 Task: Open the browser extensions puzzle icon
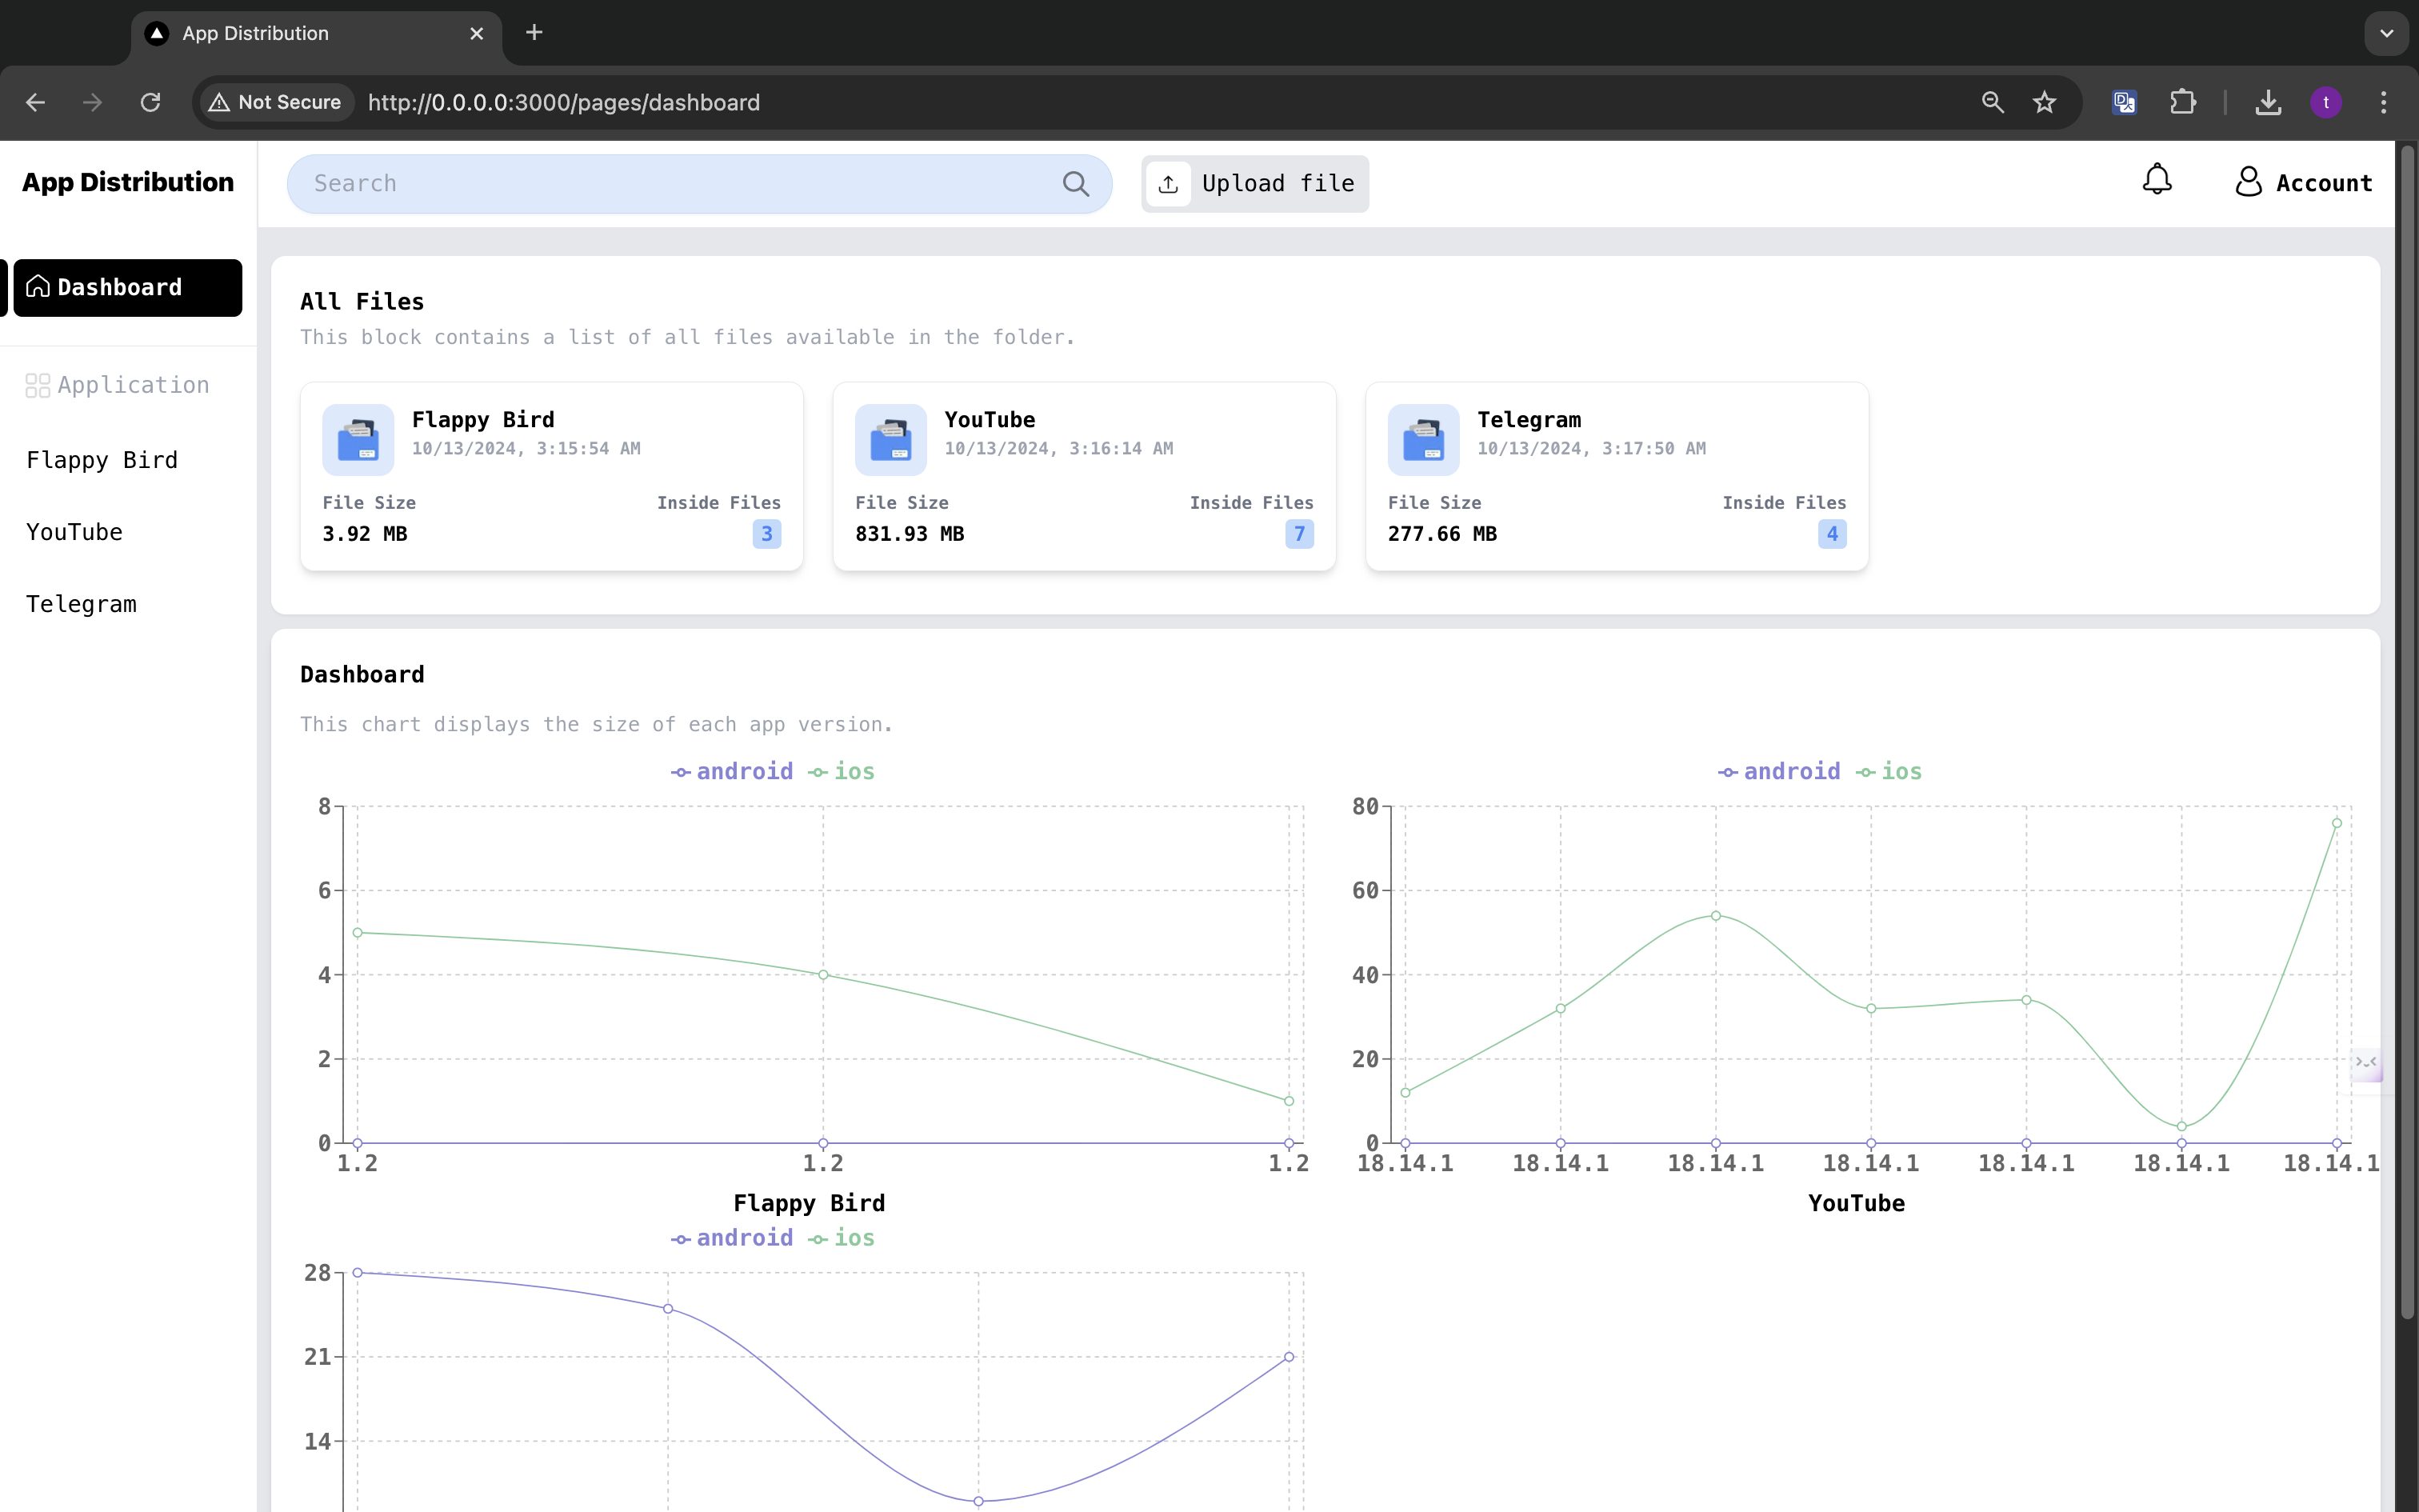(x=2182, y=102)
